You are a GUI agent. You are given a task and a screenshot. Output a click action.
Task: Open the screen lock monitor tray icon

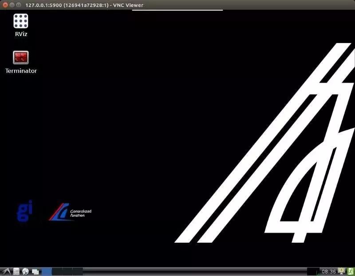341,271
